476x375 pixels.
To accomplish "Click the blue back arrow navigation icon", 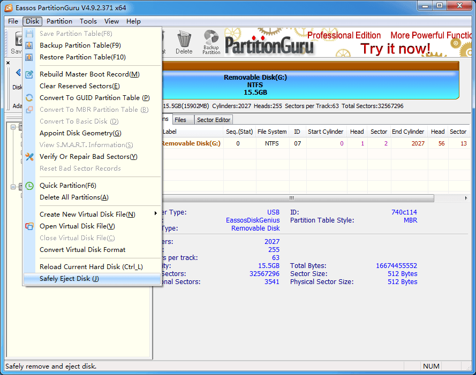I will click(x=18, y=73).
